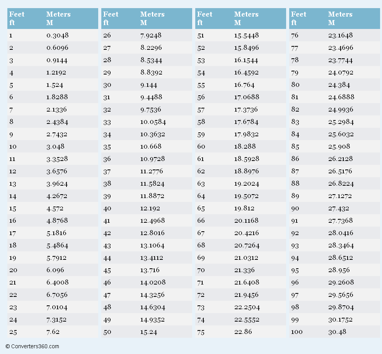382x354 pixels.
Task: Click the first Meters M column header
Action: point(58,19)
